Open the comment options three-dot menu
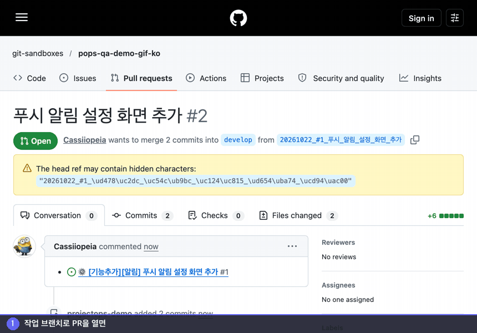Image resolution: width=477 pixels, height=333 pixels. pos(292,246)
